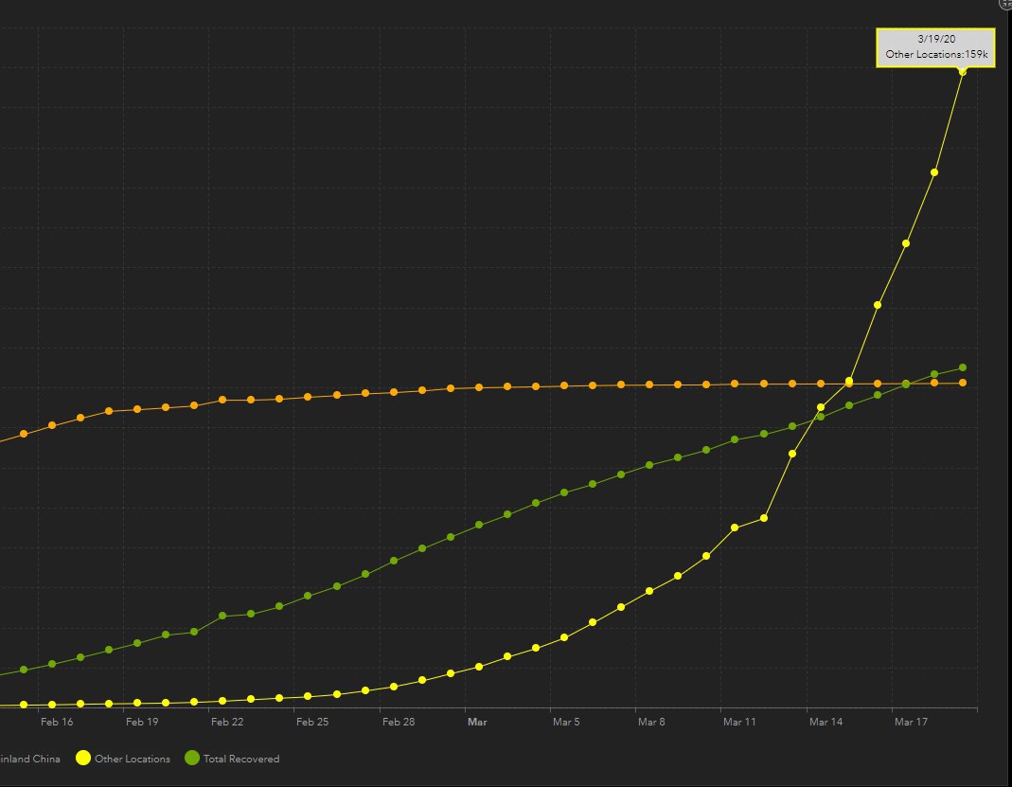The width and height of the screenshot is (1012, 787).
Task: Click the 'Feb 28' axis label
Action: point(399,722)
